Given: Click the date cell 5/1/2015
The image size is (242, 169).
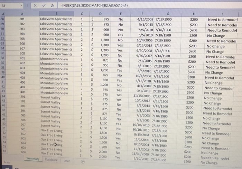Looking at the screenshot, I should click(x=146, y=24).
